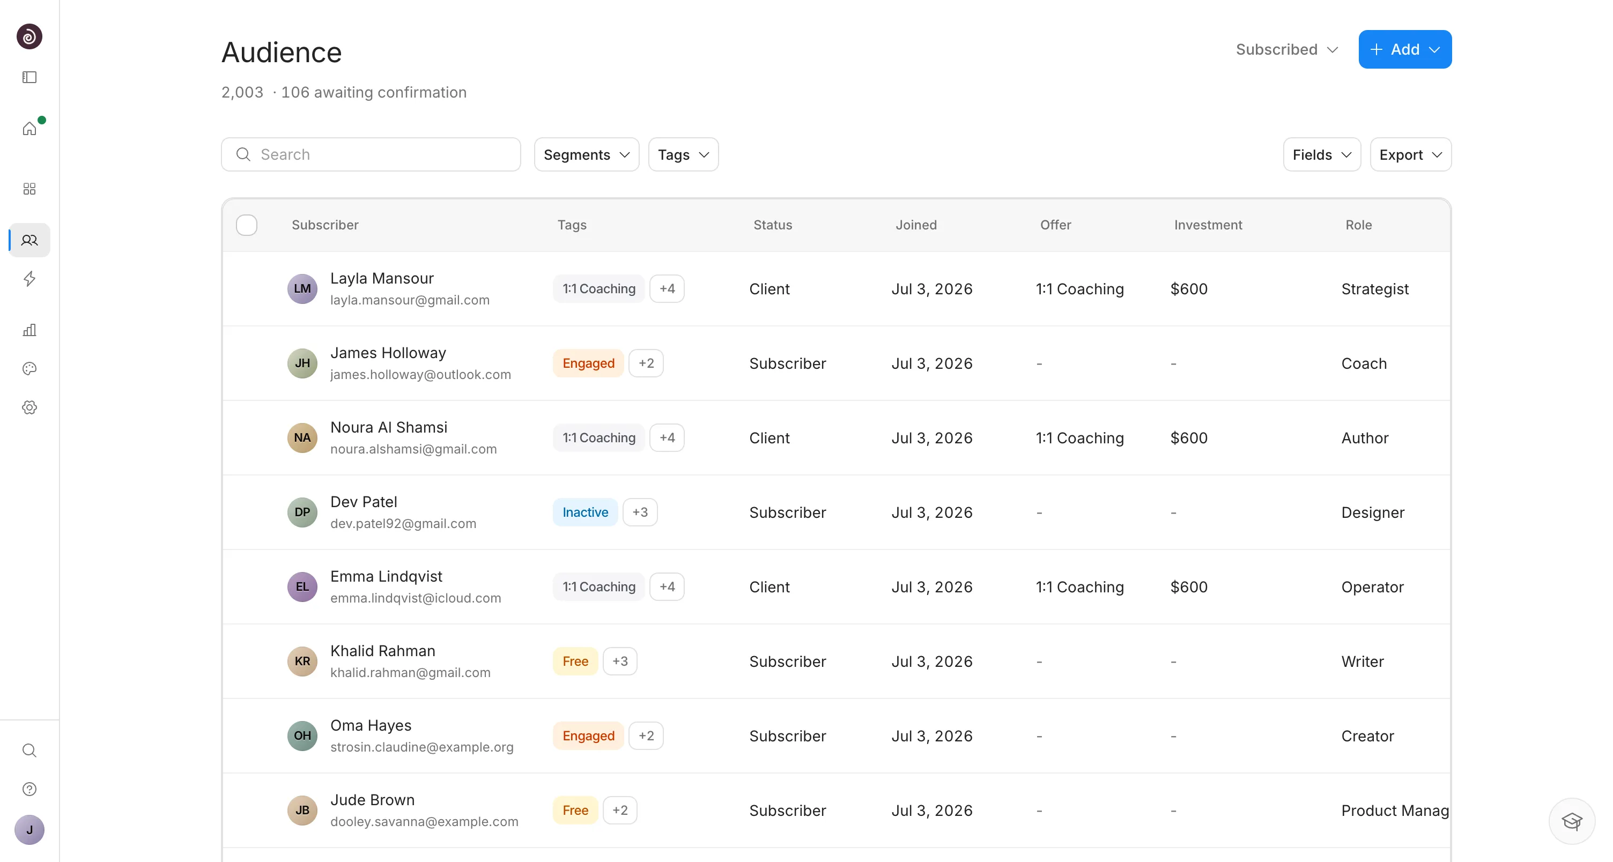This screenshot has height=862, width=1613.
Task: Click the Status column header
Action: click(x=773, y=225)
